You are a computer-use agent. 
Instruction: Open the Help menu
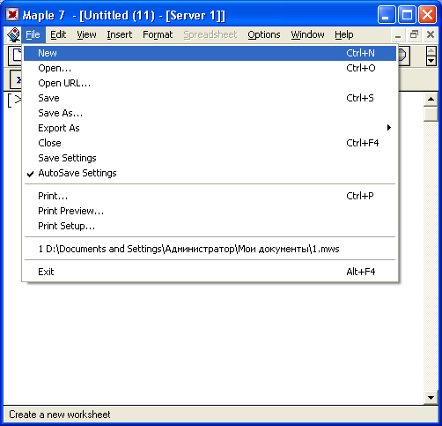pyautogui.click(x=344, y=34)
